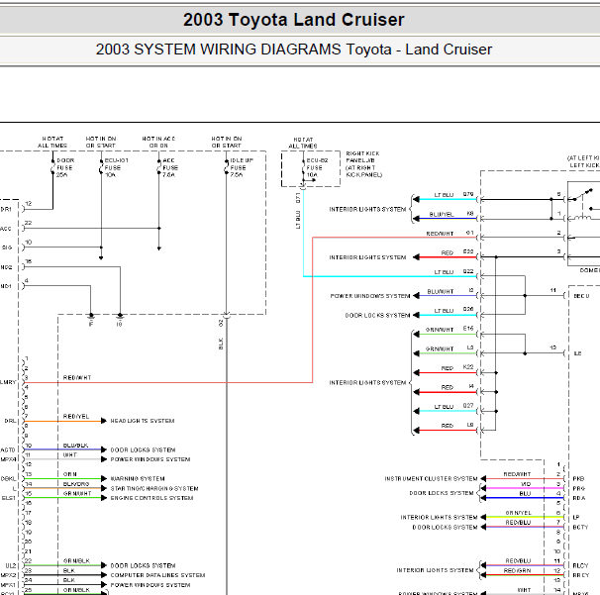The height and width of the screenshot is (595, 600).
Task: Select the BLU/WHT wire label
Action: pyautogui.click(x=440, y=292)
